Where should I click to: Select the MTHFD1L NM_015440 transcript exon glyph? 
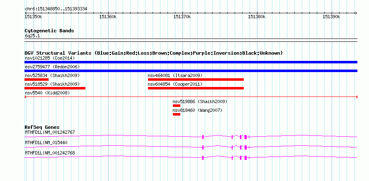point(191,147)
